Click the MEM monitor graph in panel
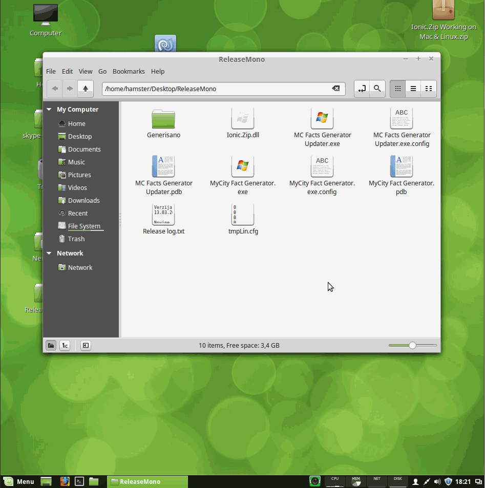485x488 pixels. tap(356, 481)
